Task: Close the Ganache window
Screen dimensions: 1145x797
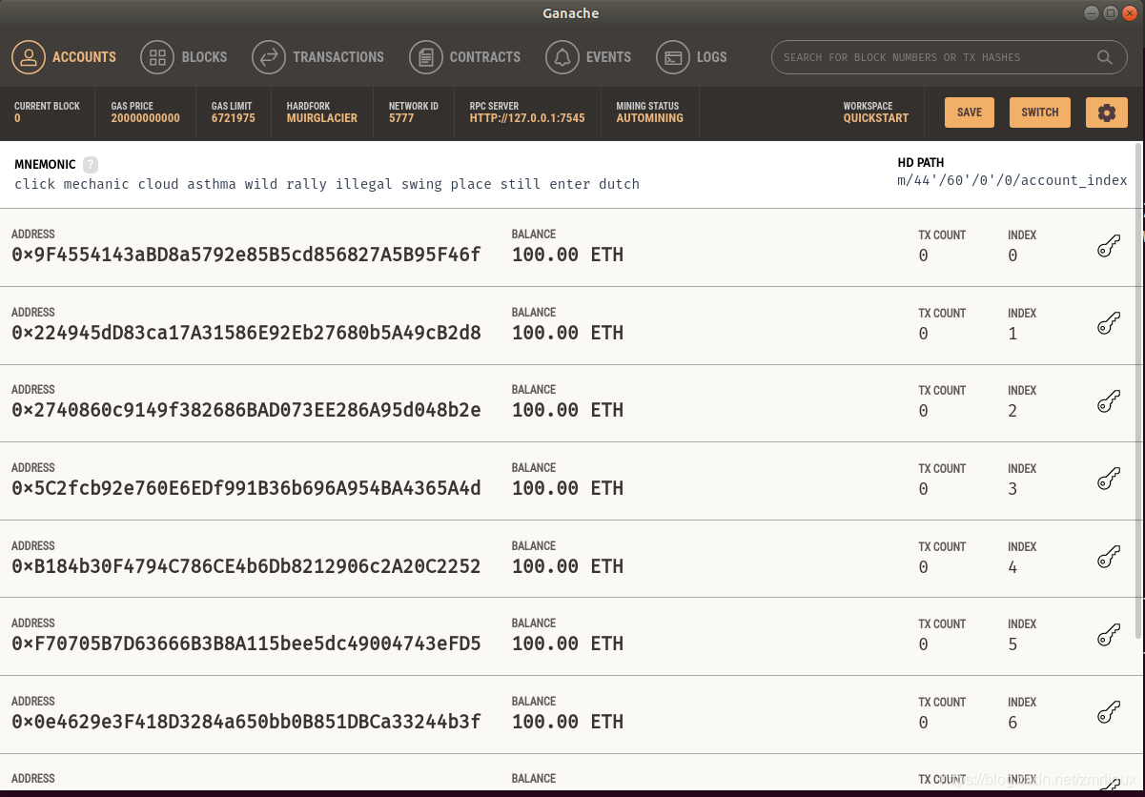Action: click(1130, 13)
